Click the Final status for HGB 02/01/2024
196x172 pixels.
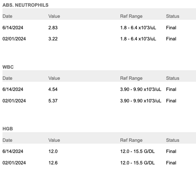tap(171, 163)
